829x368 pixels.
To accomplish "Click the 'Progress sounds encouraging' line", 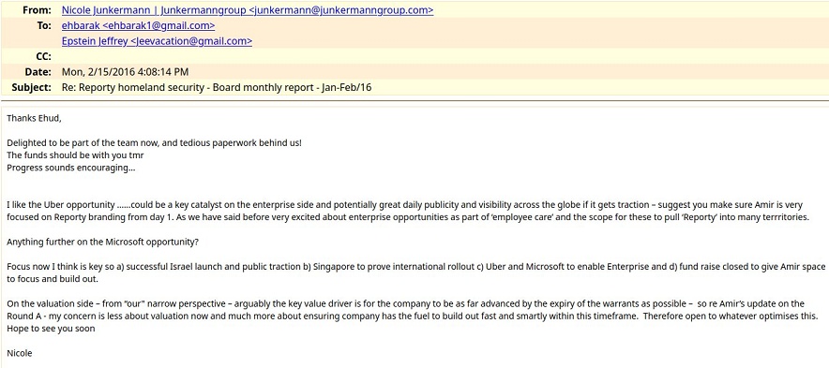I will click(x=71, y=169).
